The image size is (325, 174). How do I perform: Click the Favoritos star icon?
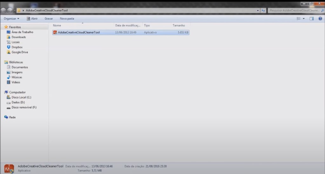coord(6,27)
